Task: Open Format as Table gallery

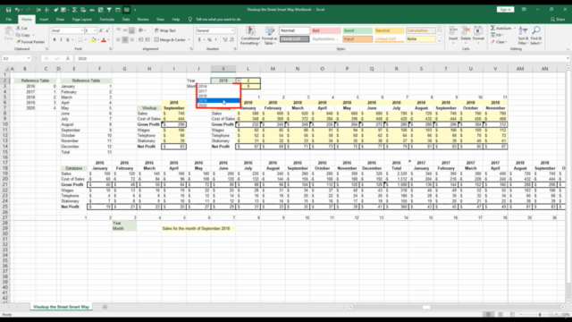Action: pyautogui.click(x=270, y=36)
